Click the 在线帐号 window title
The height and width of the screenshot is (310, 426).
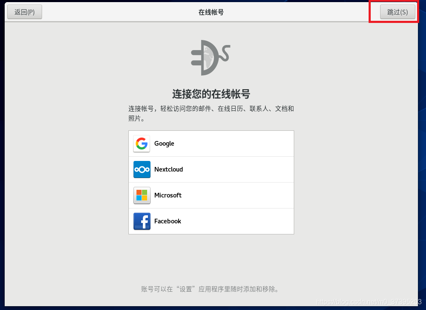211,12
